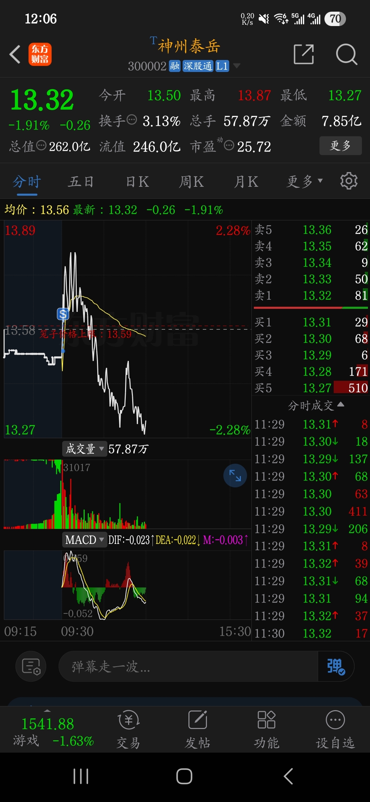Viewport: 370px width, 802px height.
Task: Collapse the 分时成交 section arrow
Action: point(341,404)
